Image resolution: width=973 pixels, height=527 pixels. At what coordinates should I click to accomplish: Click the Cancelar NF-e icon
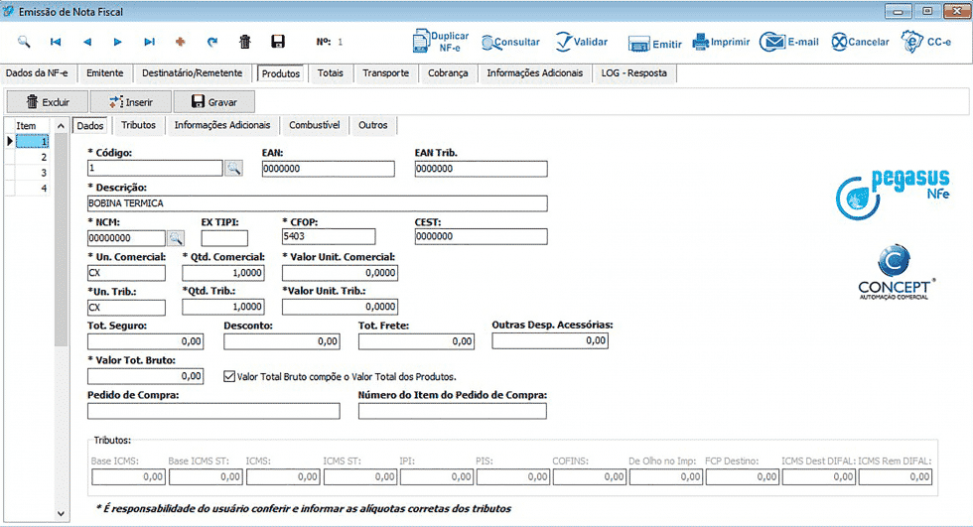coord(839,42)
